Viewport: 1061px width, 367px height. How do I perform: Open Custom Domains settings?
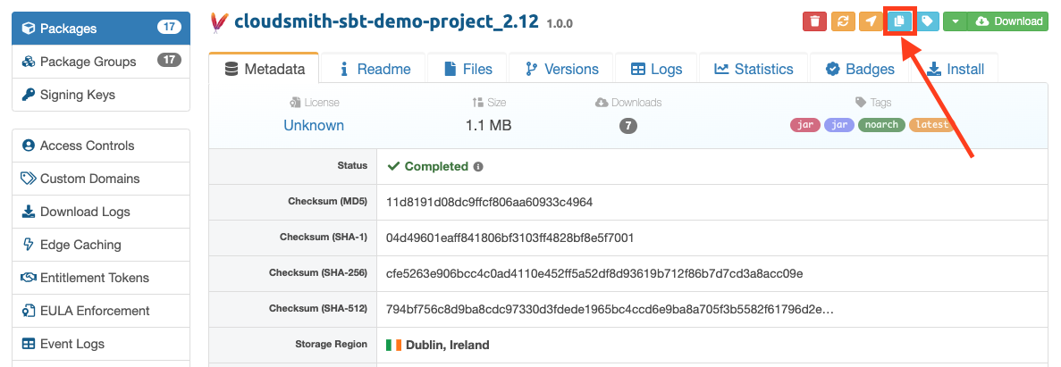tap(101, 179)
